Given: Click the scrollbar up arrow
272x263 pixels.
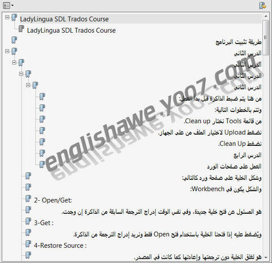Looking at the screenshot, I should pyautogui.click(x=266, y=16).
